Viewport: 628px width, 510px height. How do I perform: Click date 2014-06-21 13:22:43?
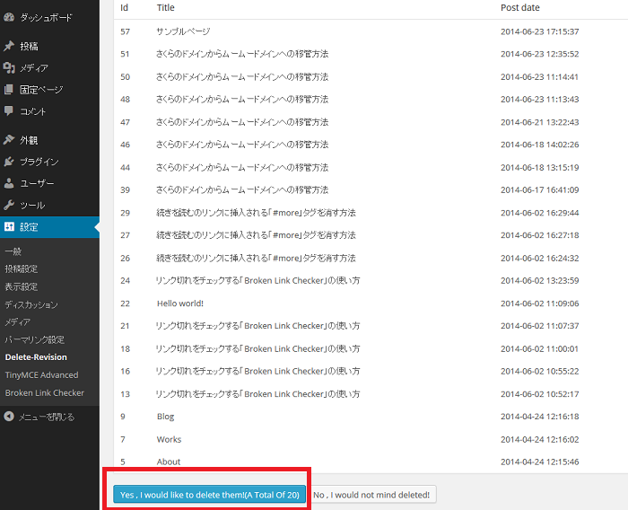point(539,122)
